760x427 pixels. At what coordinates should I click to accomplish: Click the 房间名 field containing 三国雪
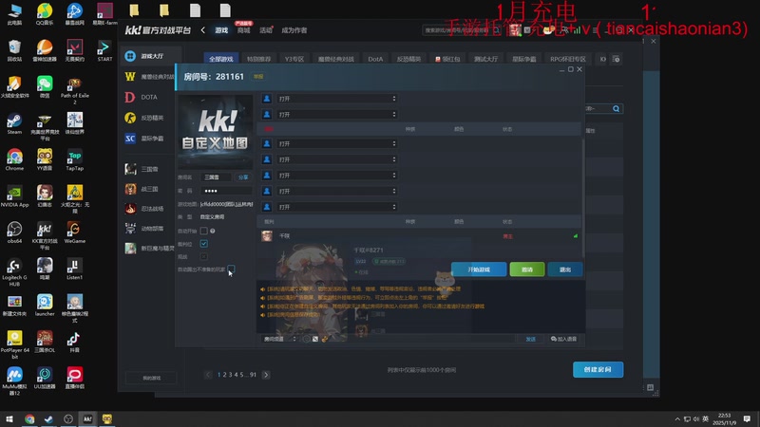coord(217,177)
